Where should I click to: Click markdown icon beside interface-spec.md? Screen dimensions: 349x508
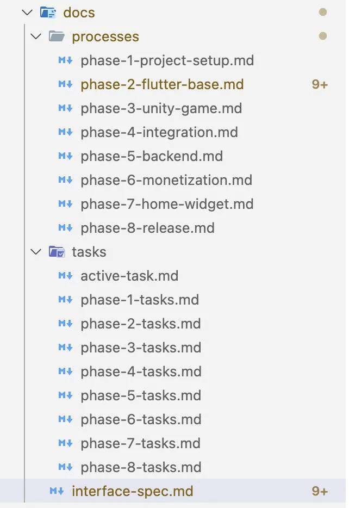coord(57,491)
